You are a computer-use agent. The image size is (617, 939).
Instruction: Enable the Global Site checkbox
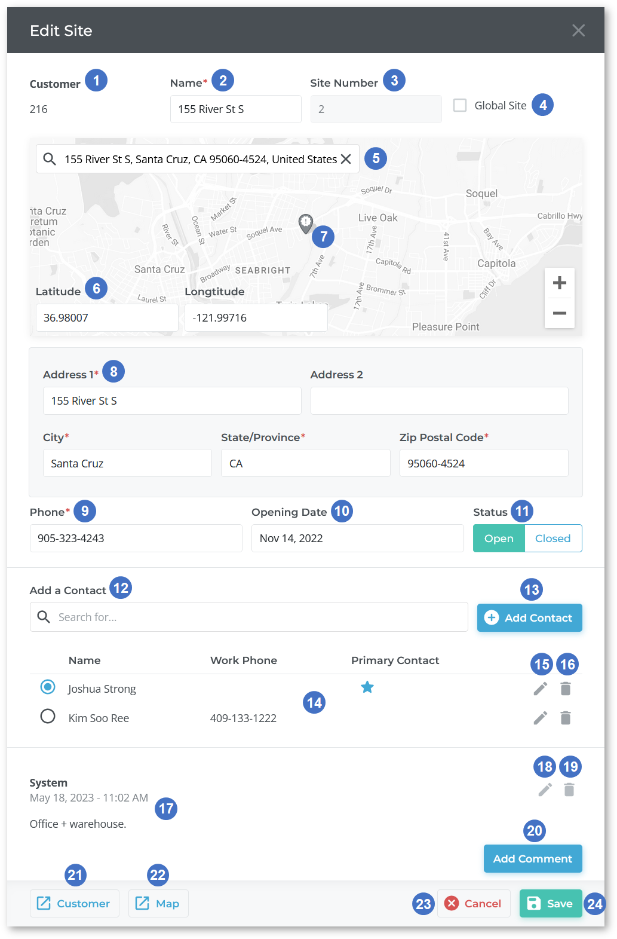point(460,106)
